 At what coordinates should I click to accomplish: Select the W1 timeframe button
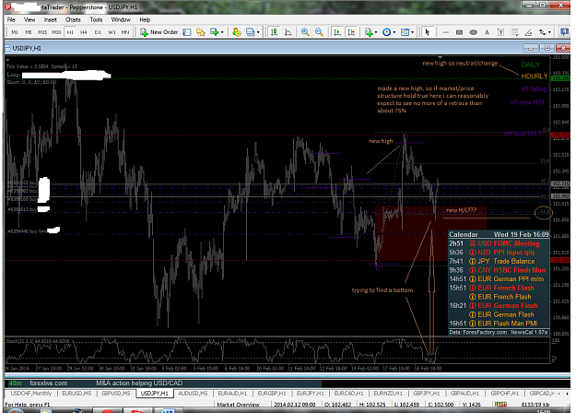(x=112, y=32)
